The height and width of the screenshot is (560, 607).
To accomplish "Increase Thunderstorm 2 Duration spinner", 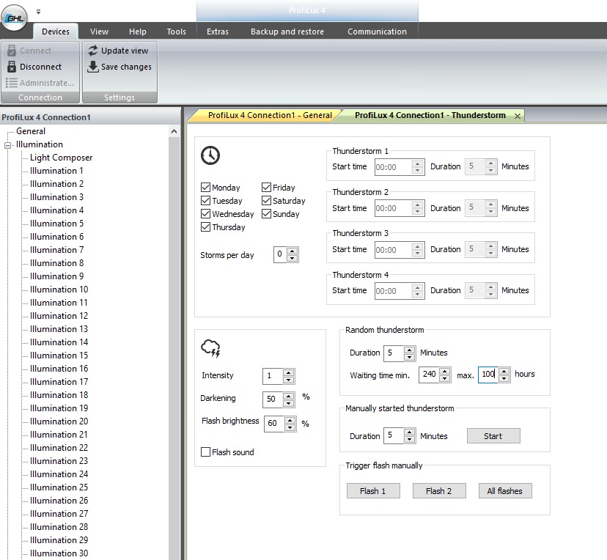I will [491, 204].
